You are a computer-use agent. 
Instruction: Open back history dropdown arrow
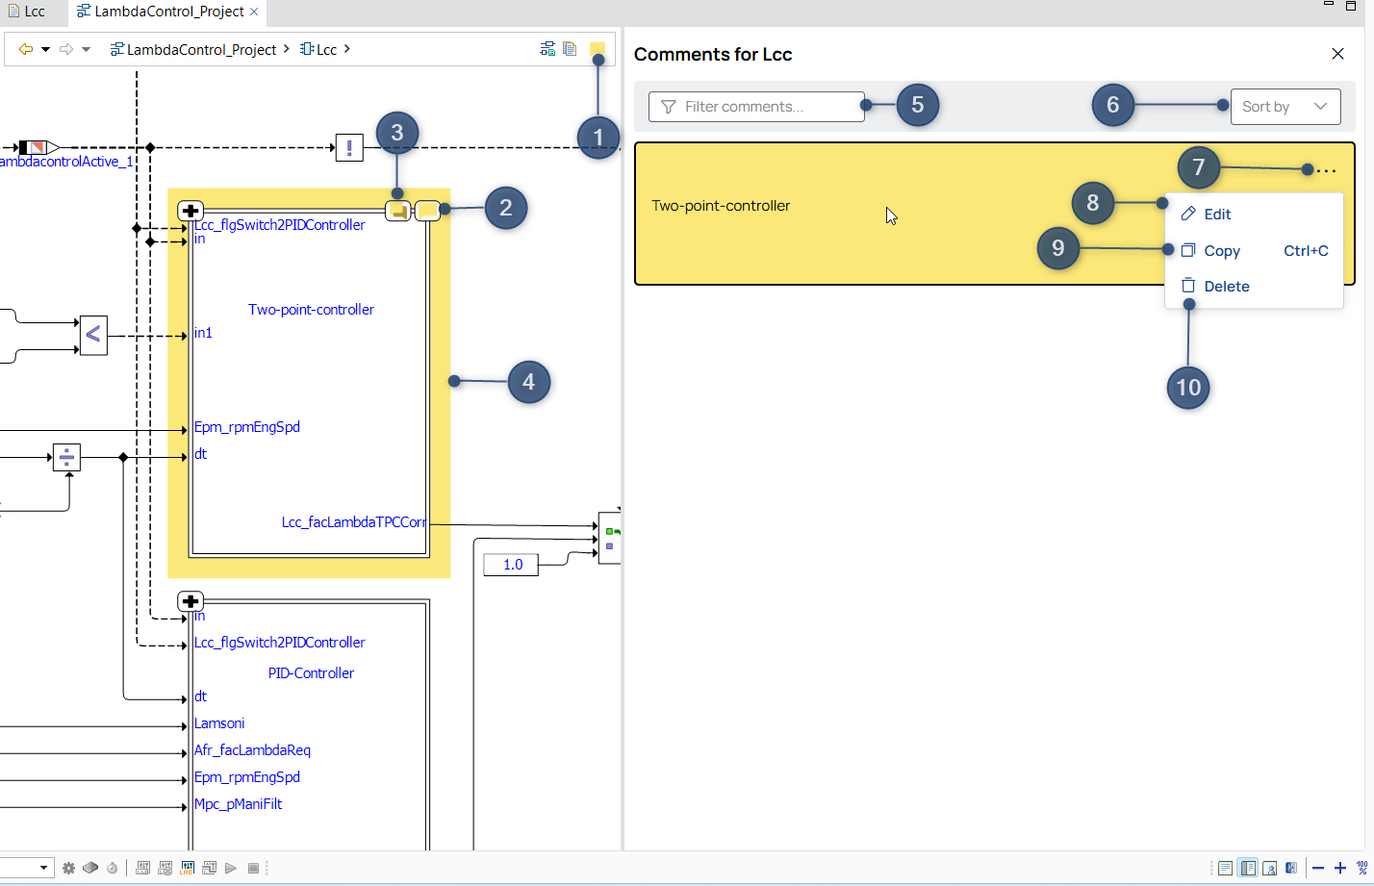(x=45, y=49)
